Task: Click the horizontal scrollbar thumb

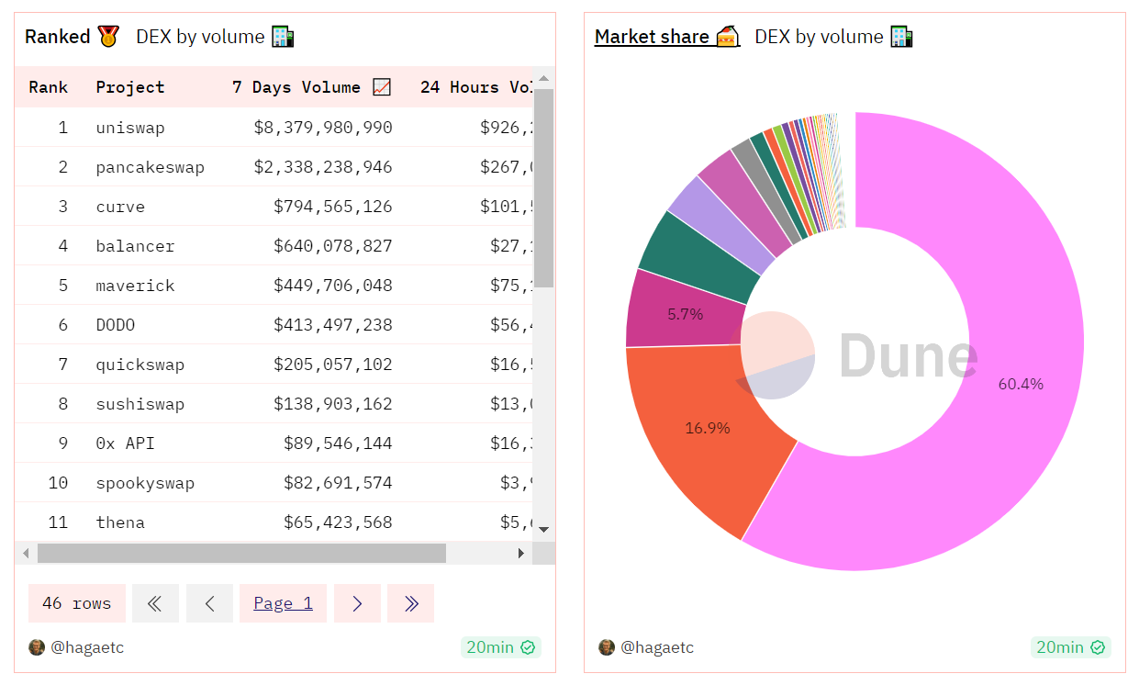Action: tap(241, 553)
